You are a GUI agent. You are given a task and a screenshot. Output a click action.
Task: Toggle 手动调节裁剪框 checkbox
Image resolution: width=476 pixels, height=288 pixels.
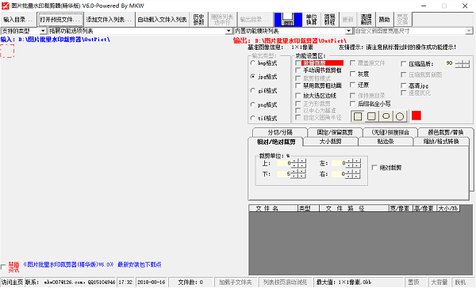298,70
